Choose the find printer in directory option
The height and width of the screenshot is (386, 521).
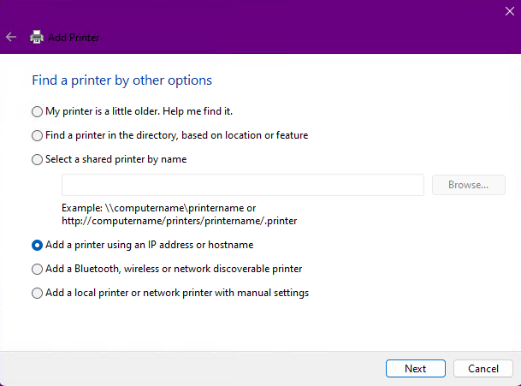point(37,135)
